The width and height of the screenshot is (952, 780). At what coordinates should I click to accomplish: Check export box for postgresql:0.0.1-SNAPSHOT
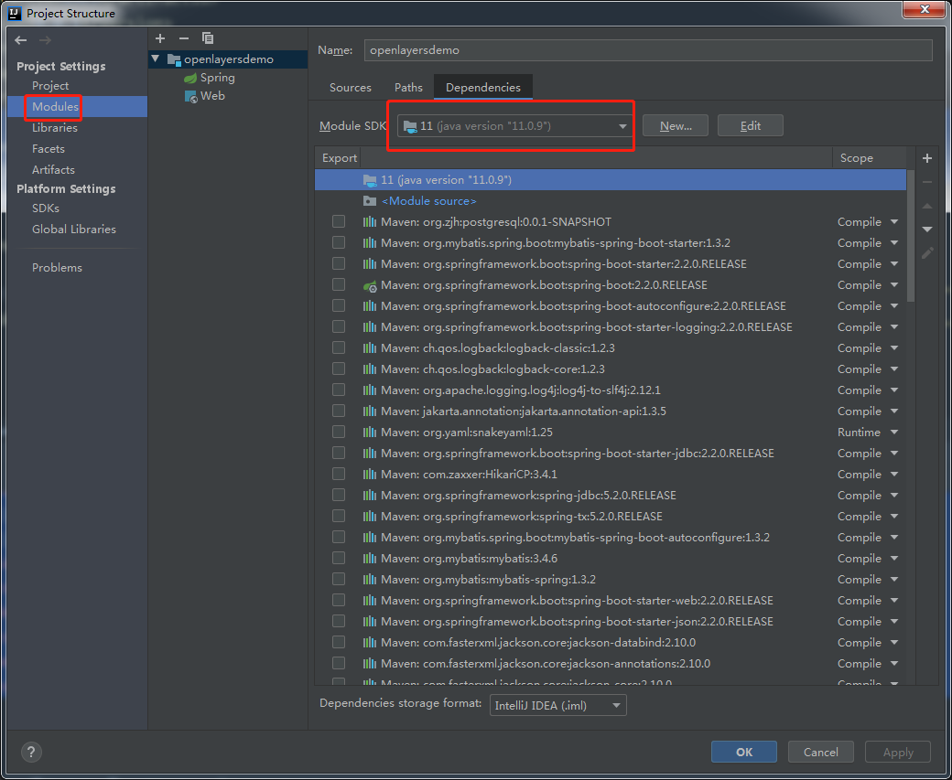pos(339,222)
